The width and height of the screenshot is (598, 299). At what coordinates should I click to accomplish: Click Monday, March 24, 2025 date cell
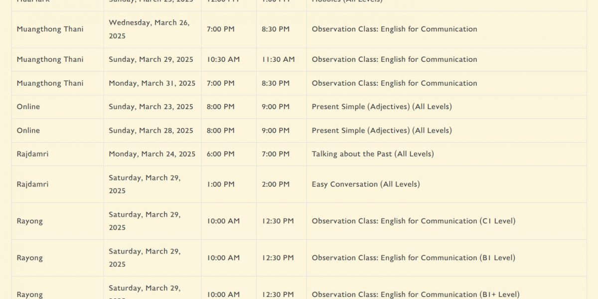click(x=152, y=154)
